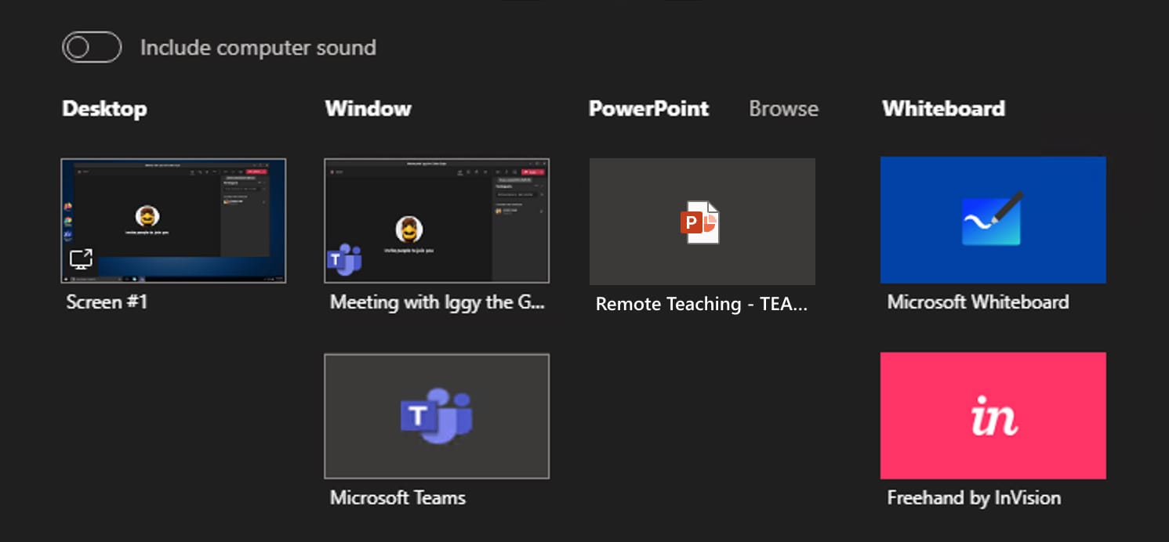Click the screen share icon on the Screen #1 thumbnail
This screenshot has height=542, width=1169.
click(81, 259)
